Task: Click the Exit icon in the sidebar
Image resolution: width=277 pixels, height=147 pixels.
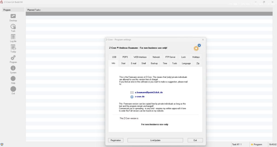Action: click(13, 89)
